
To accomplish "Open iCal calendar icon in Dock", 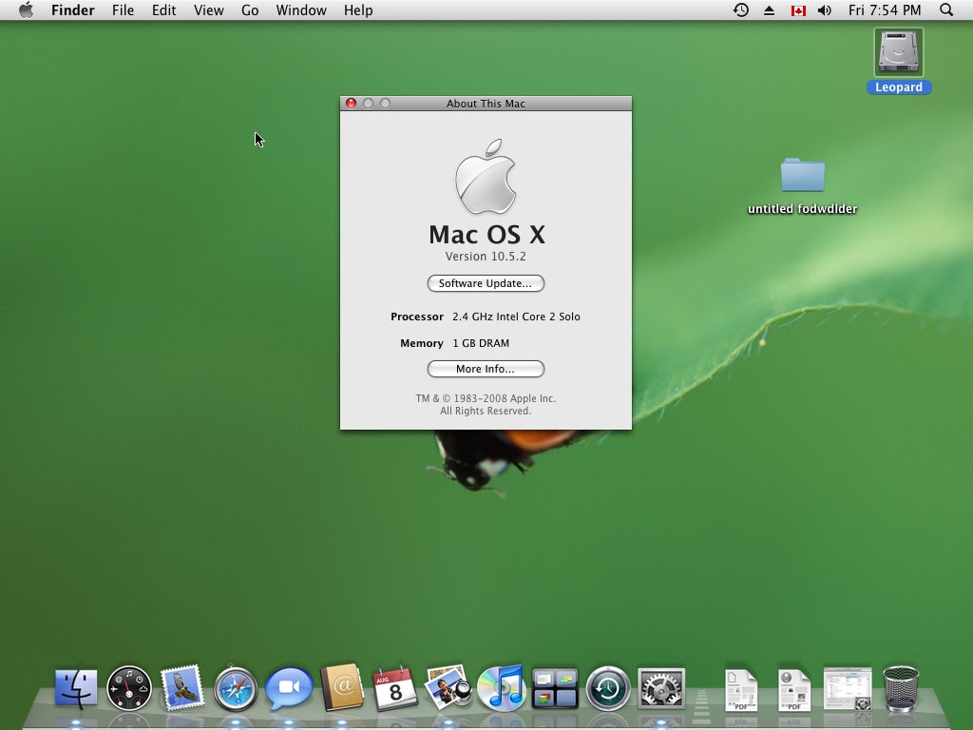I will 394,688.
